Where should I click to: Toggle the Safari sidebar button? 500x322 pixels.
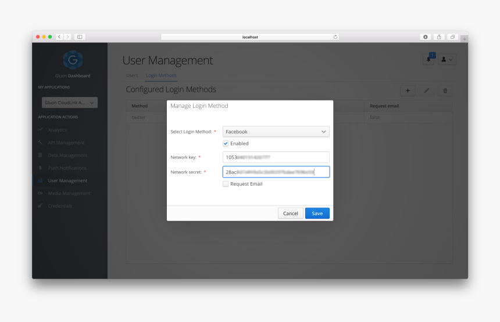tap(80, 37)
